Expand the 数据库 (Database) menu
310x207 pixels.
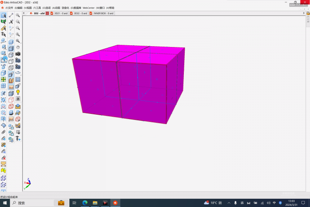(x=76, y=8)
